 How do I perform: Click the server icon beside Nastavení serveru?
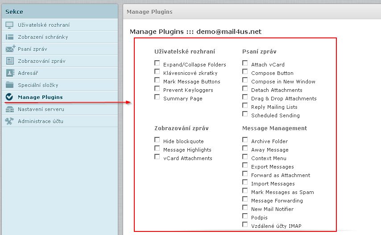click(x=9, y=109)
